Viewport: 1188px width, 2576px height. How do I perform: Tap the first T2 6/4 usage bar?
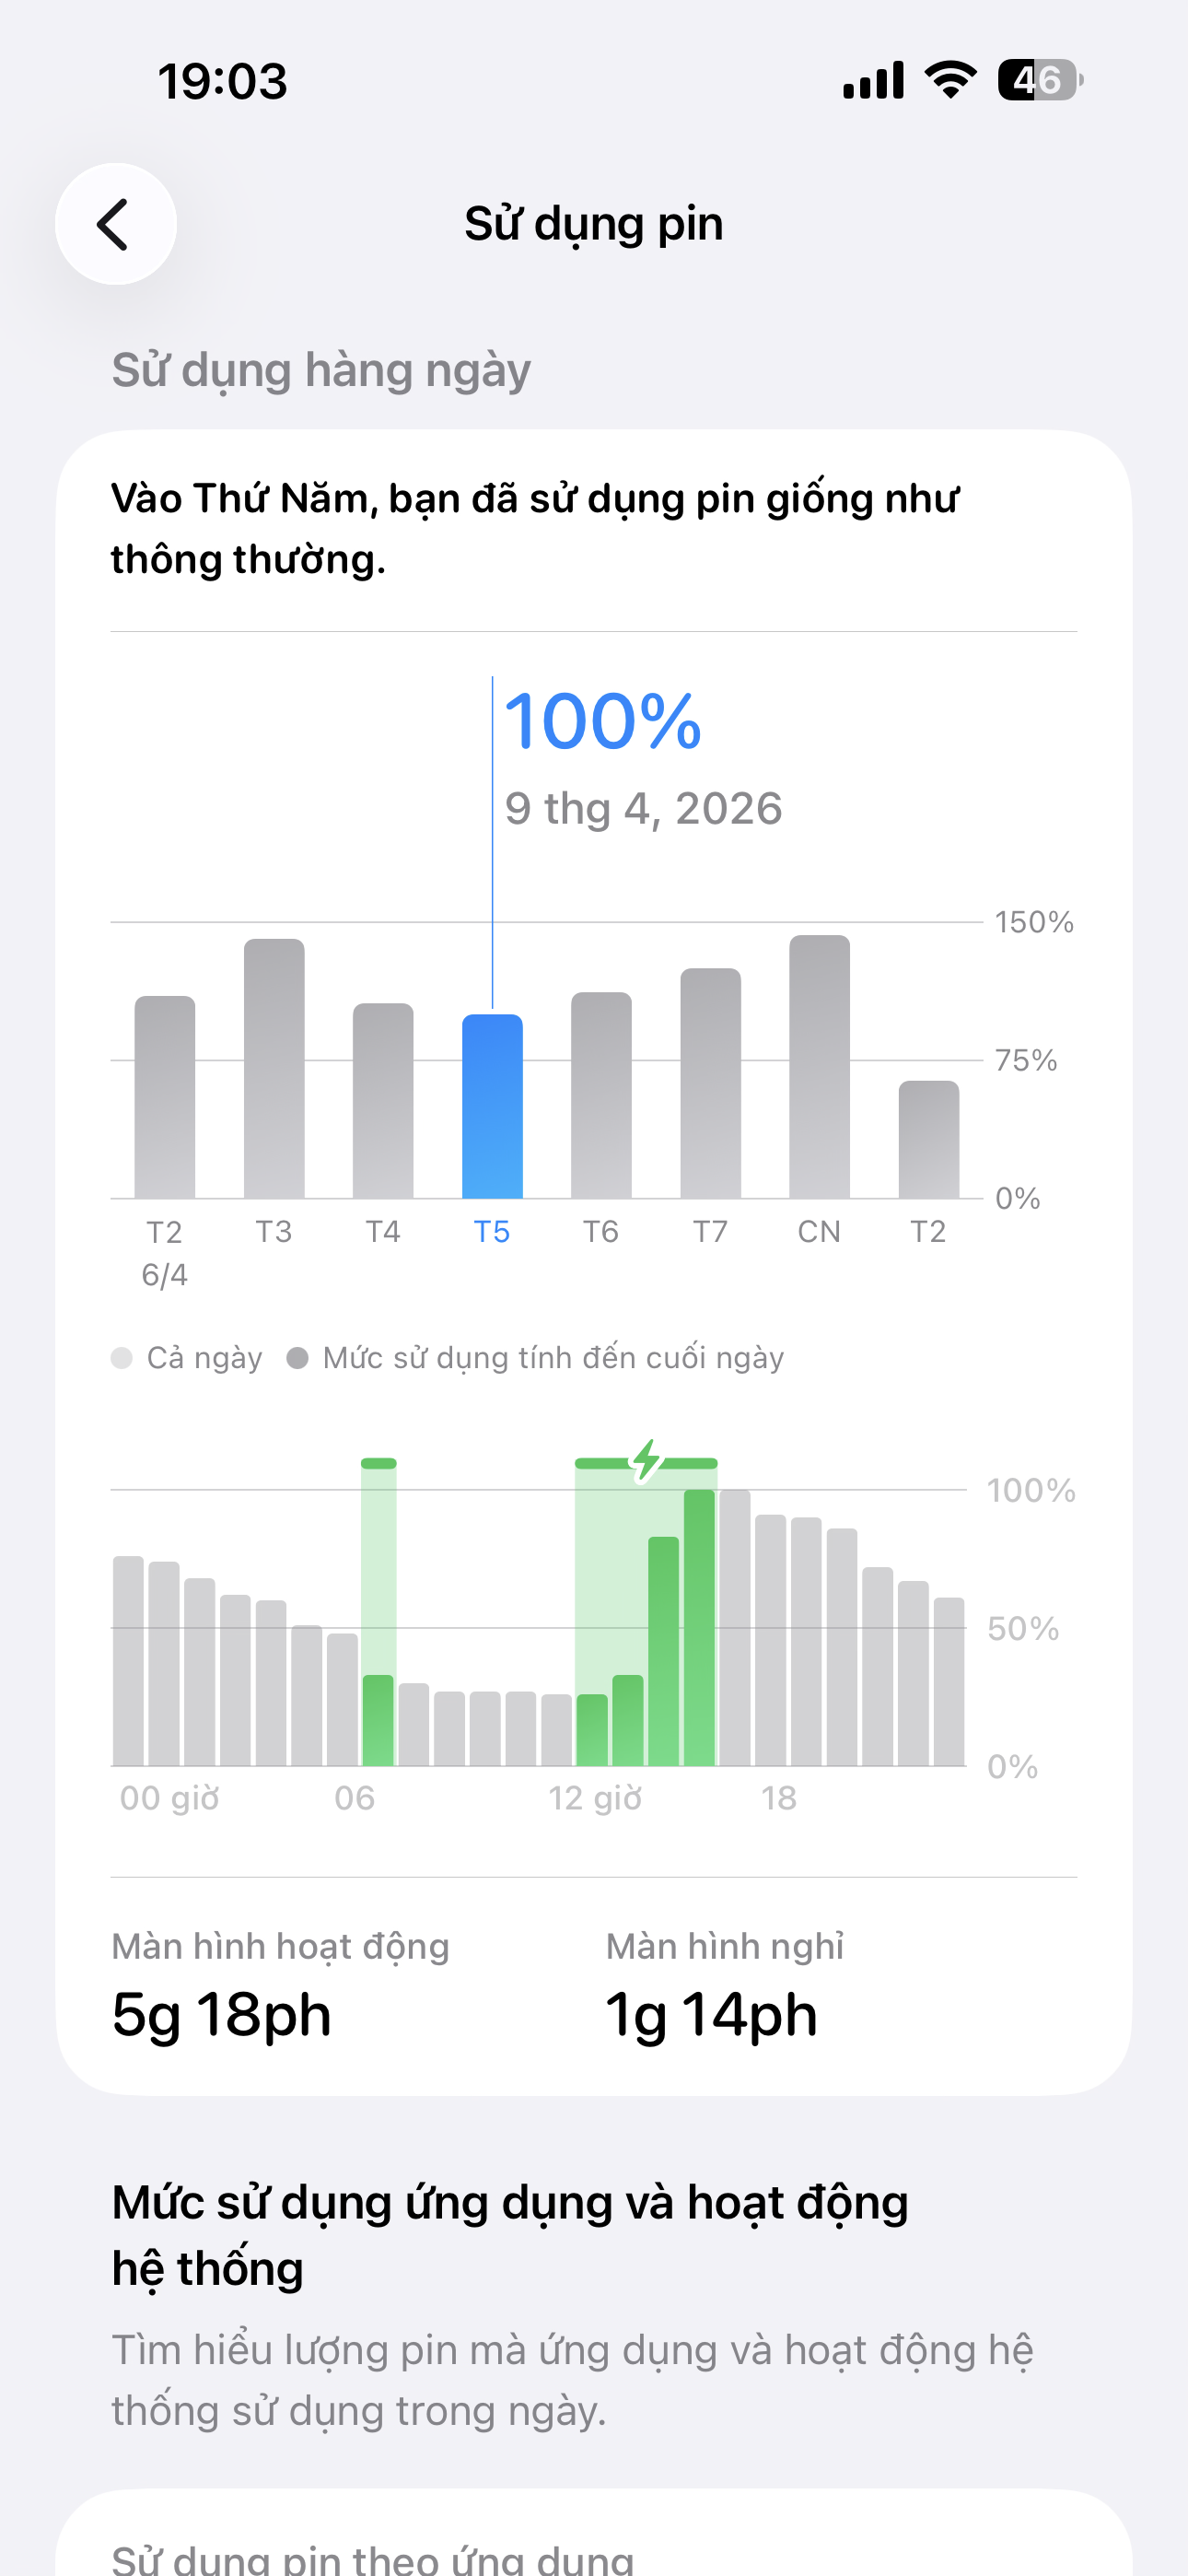pos(165,1097)
